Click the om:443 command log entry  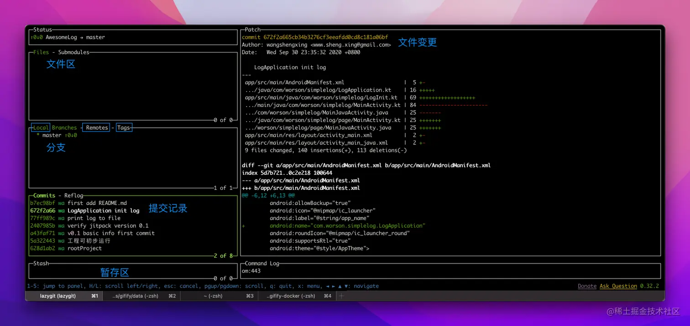pos(251,271)
